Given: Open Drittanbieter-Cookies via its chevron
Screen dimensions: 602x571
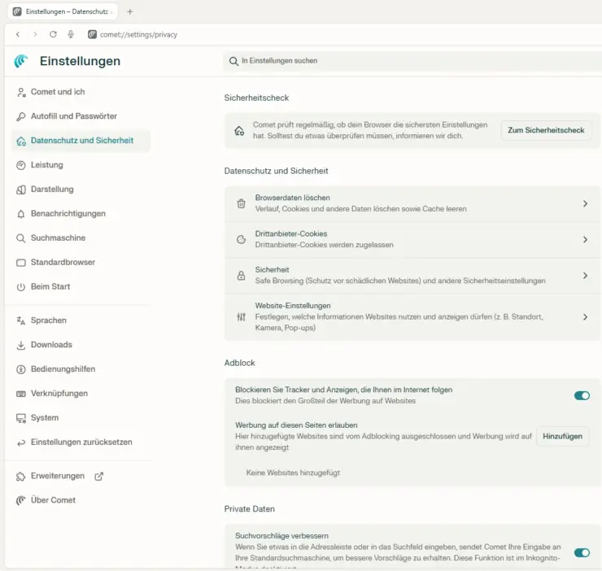Looking at the screenshot, I should (585, 240).
